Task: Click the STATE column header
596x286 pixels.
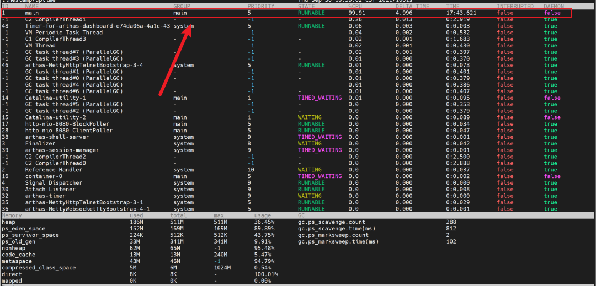Action: coord(307,7)
